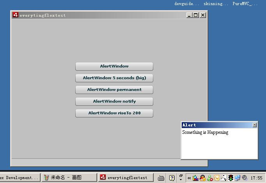Image resolution: width=266 pixels, height=183 pixels.
Task: Open the QQ penguin tray icon
Action: coord(202,178)
